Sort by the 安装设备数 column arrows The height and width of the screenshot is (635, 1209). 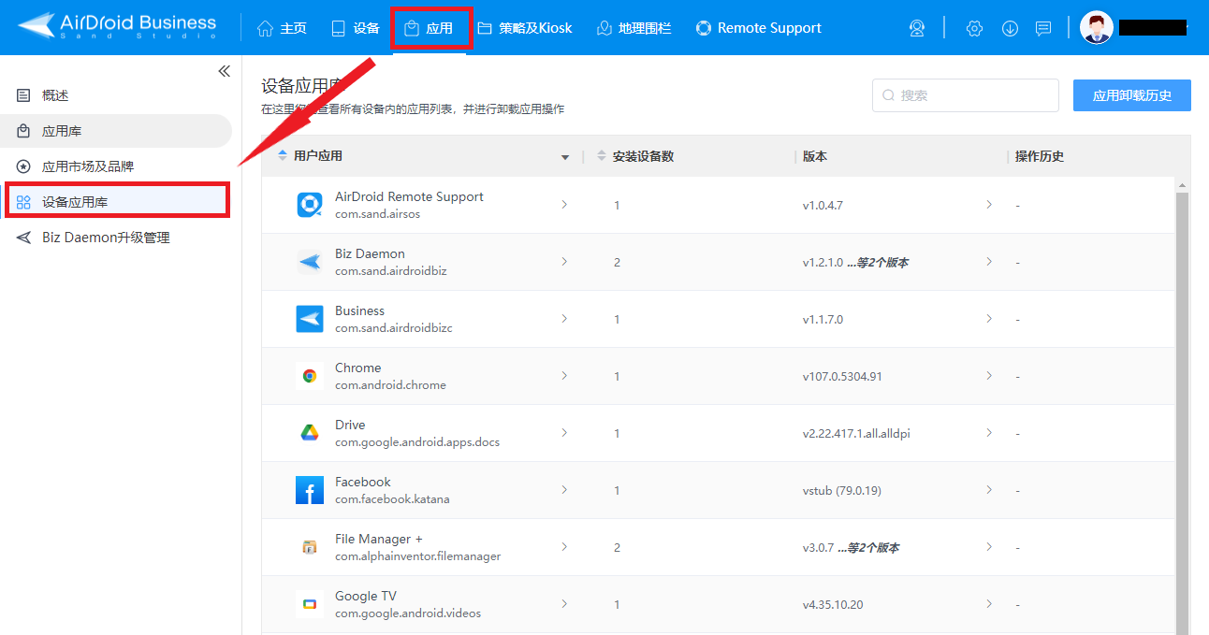click(x=601, y=156)
